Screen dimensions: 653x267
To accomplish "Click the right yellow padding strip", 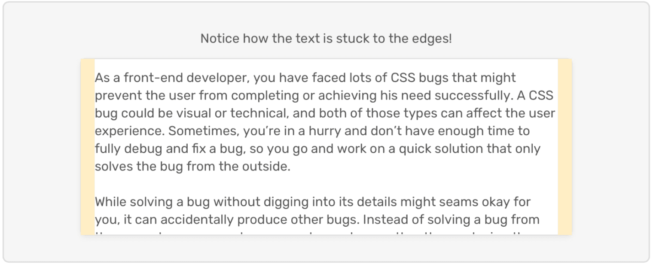I will (565, 146).
